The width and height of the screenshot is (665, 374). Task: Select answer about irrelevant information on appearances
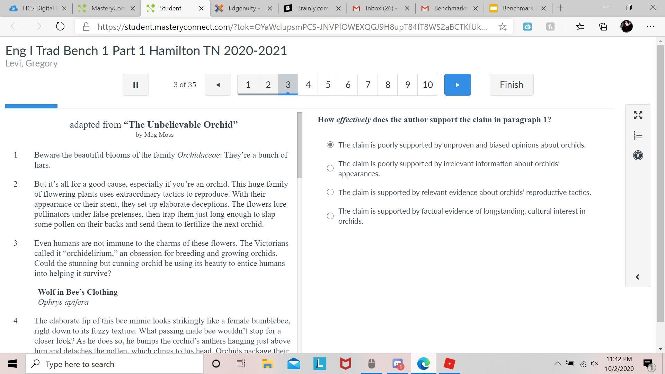(330, 168)
